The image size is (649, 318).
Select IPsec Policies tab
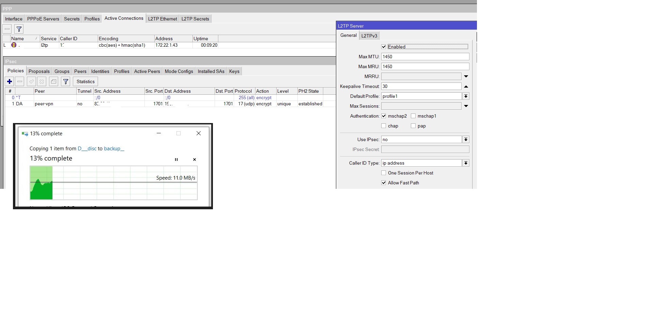(x=16, y=71)
